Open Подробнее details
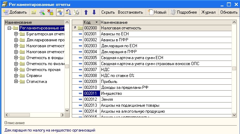The width and height of the screenshot is (240, 134). [184, 12]
